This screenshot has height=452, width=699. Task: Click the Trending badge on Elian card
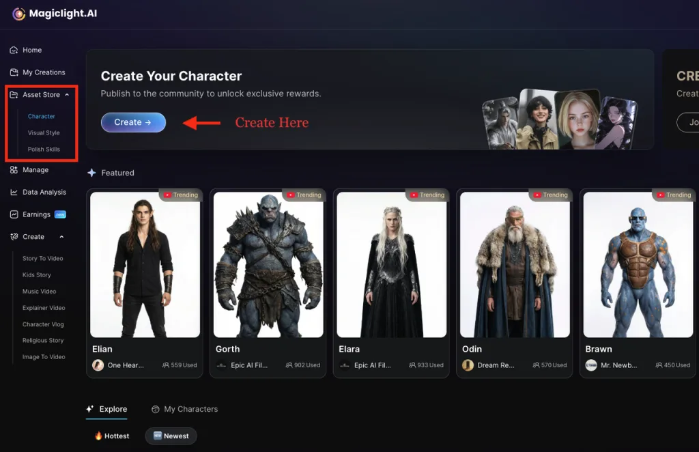pos(180,195)
